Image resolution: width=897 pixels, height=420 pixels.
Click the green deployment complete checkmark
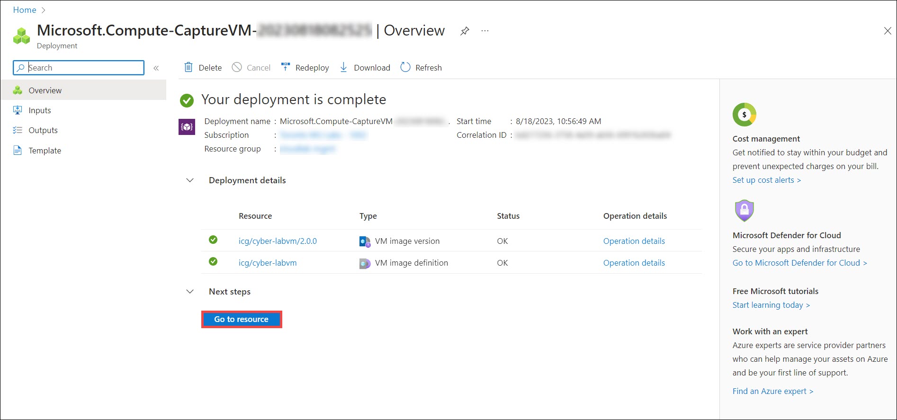point(187,100)
